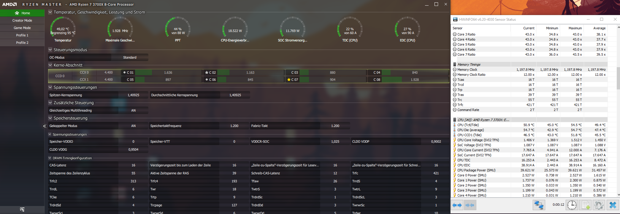Click the Fabric-Takt value 1.200
The image size is (620, 214).
335,126
